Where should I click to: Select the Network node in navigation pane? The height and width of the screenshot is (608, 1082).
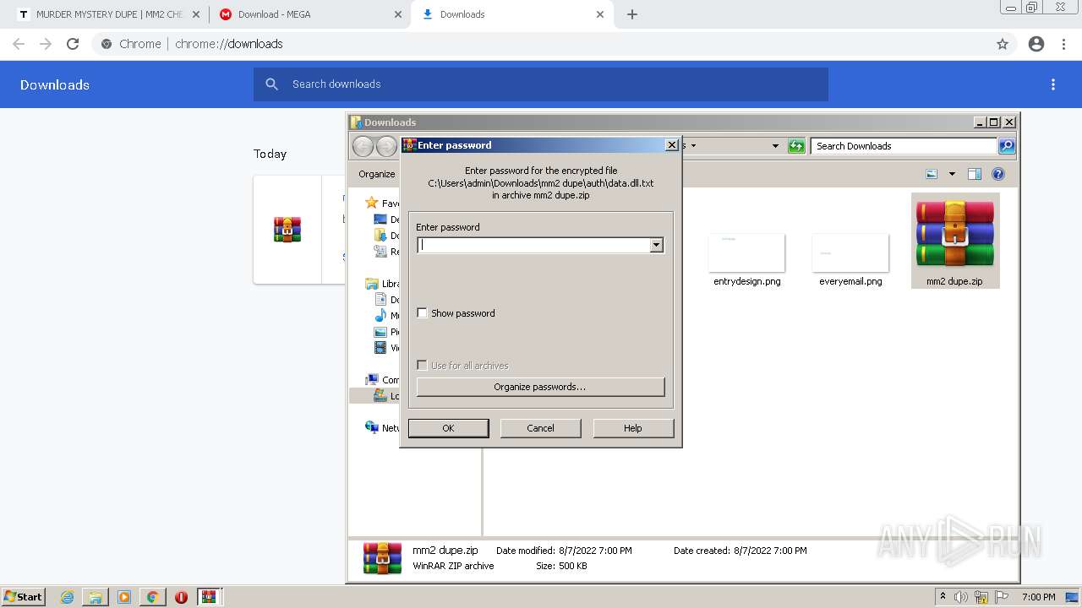382,428
